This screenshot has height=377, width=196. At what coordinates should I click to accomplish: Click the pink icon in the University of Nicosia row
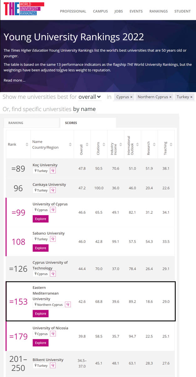coord(53,334)
